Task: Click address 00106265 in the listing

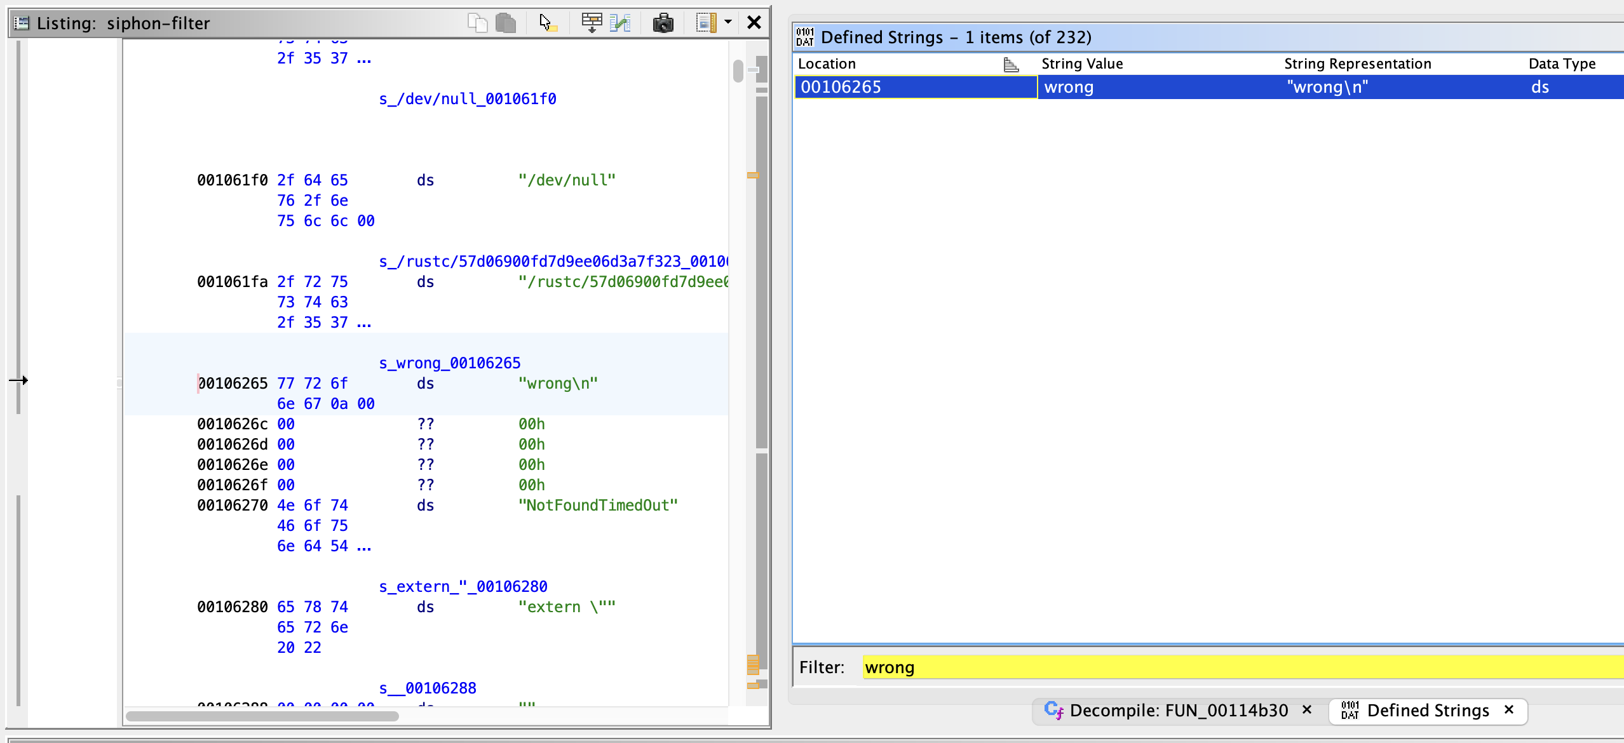Action: tap(233, 384)
